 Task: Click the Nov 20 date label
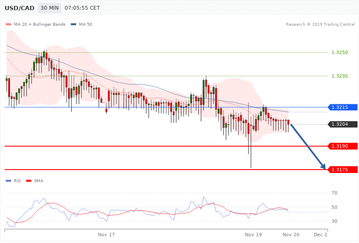(x=291, y=235)
